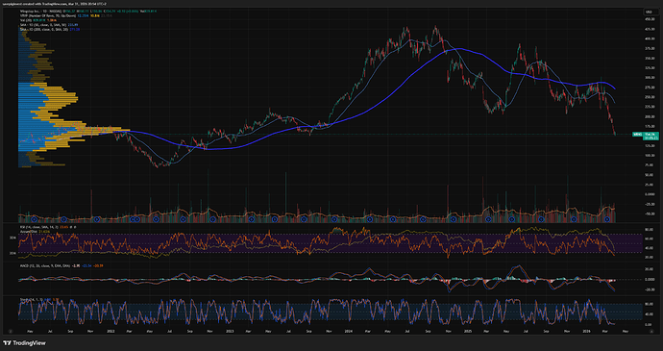Click the 200.00 price axis label
Viewport: 663px width, 351px height.
[x=650, y=116]
